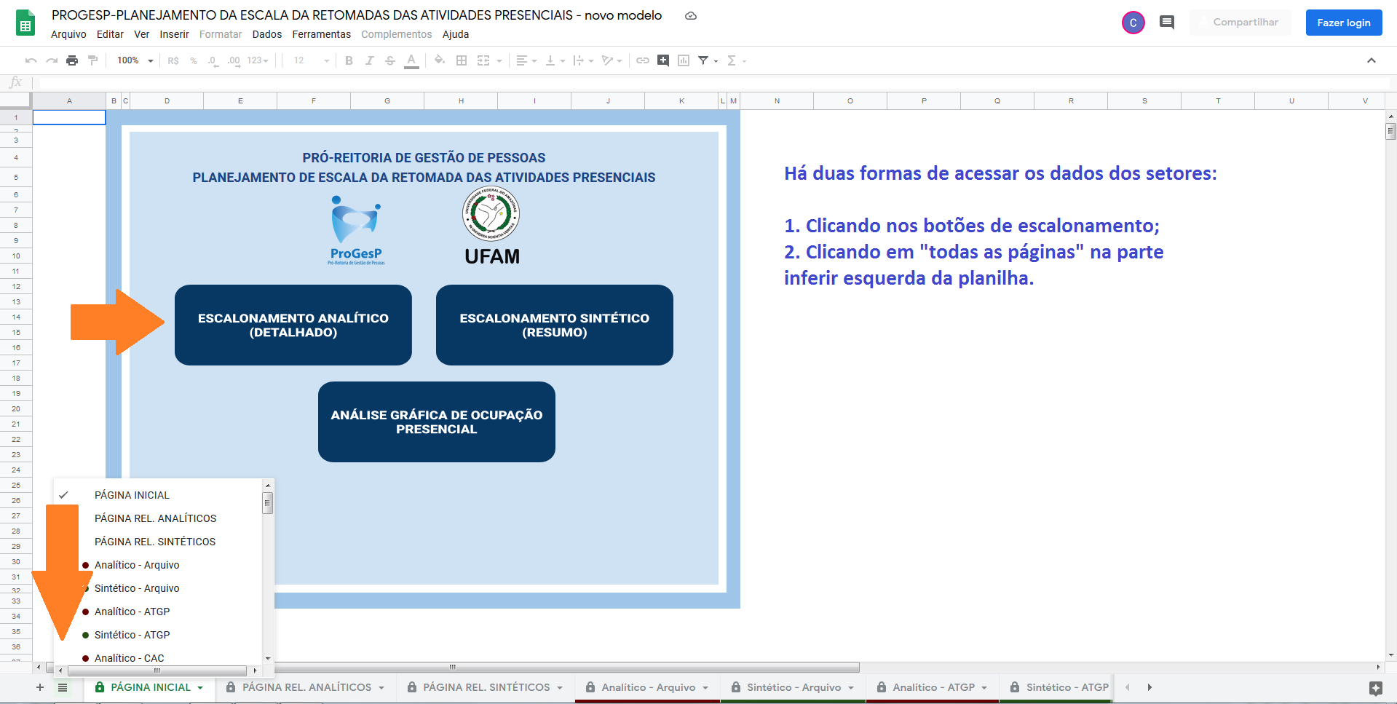Select Sintético - ATGP in sheet list

pos(132,635)
